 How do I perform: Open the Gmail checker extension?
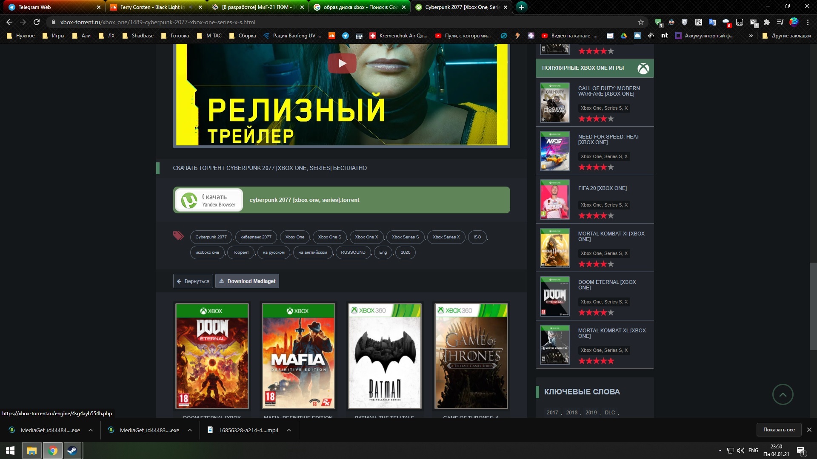coord(754,23)
